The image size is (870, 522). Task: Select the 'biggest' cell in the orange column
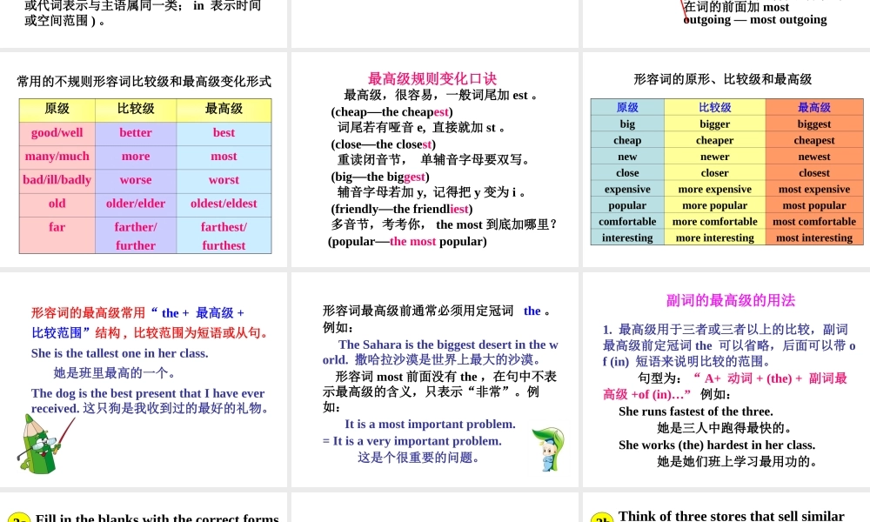pyautogui.click(x=814, y=124)
